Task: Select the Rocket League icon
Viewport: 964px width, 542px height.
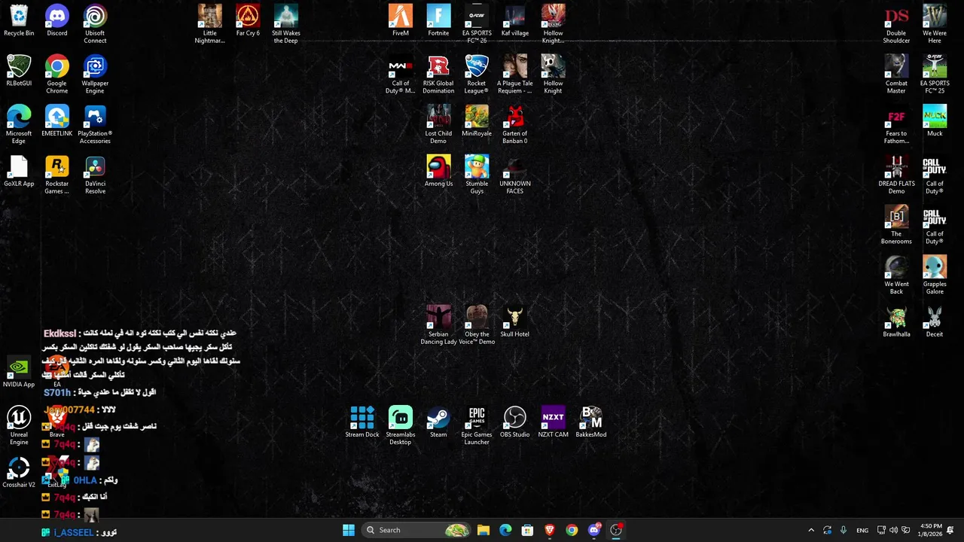Action: click(x=477, y=75)
